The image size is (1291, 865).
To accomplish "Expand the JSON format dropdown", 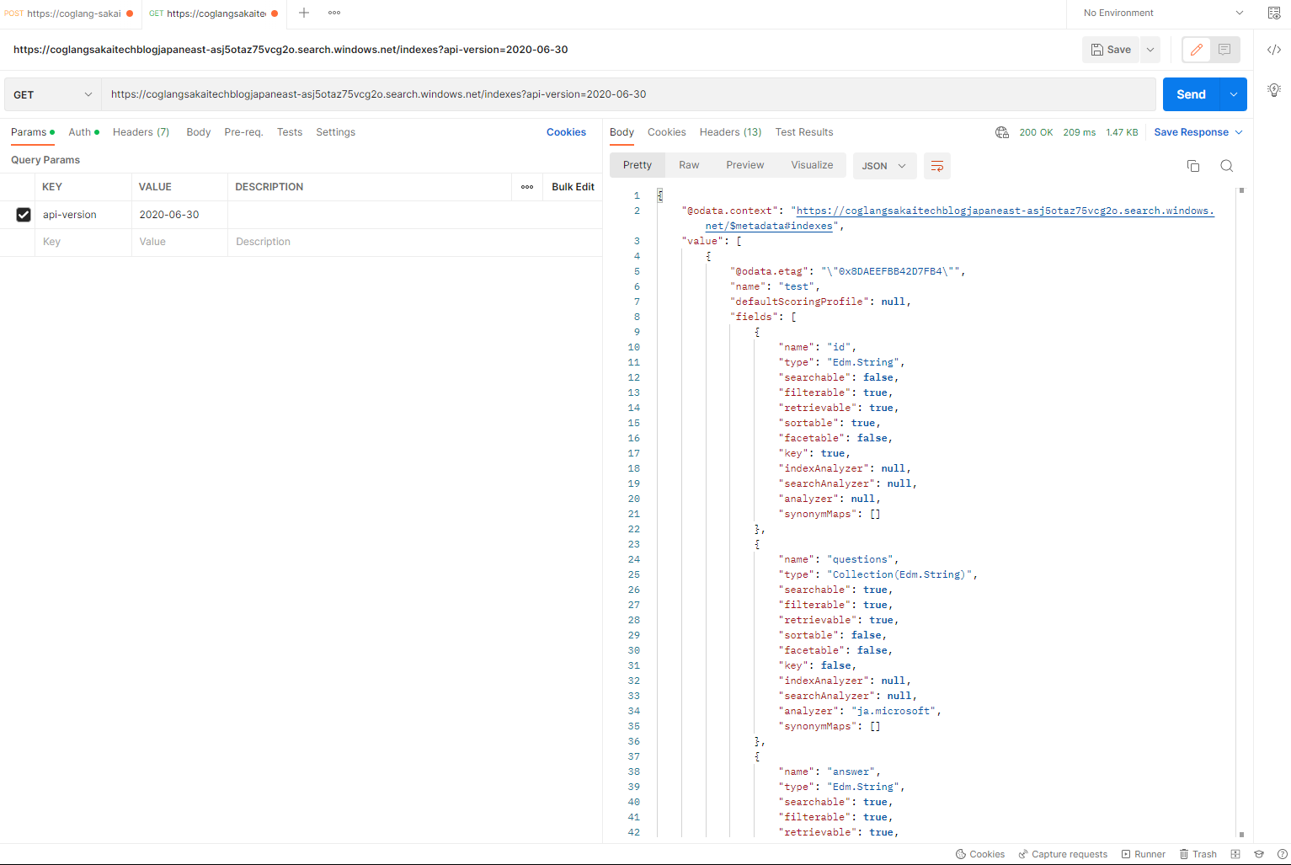I will tap(883, 166).
